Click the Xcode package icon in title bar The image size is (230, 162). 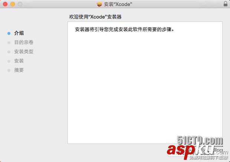tap(99, 4)
